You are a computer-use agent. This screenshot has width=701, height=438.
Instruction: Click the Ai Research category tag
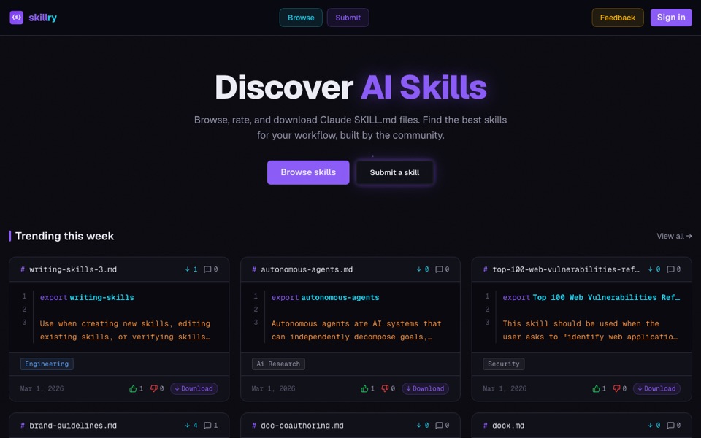[x=278, y=364]
